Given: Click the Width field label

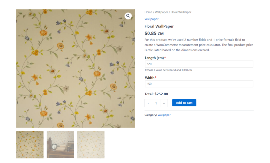Looking at the screenshot, I should 149,78.
